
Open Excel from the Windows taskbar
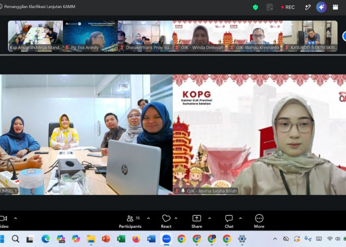pyautogui.click(x=121, y=239)
